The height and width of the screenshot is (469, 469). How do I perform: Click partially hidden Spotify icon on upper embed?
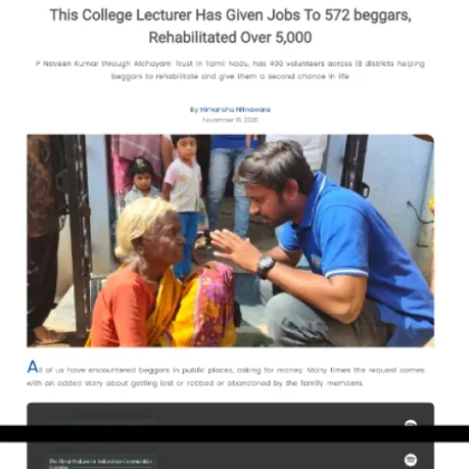[x=410, y=423]
